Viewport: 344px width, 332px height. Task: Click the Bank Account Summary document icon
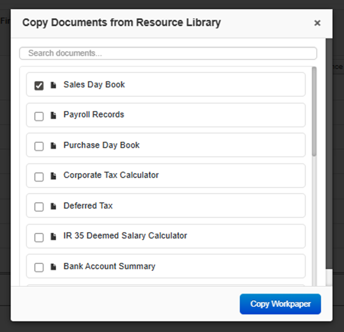[53, 267]
